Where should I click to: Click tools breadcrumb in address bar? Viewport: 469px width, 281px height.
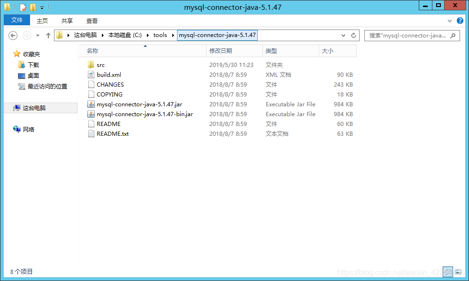(x=160, y=35)
